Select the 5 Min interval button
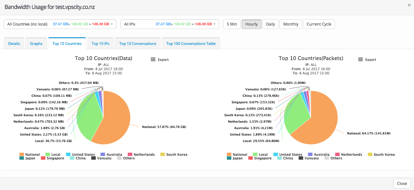414x190 pixels. pyautogui.click(x=232, y=24)
